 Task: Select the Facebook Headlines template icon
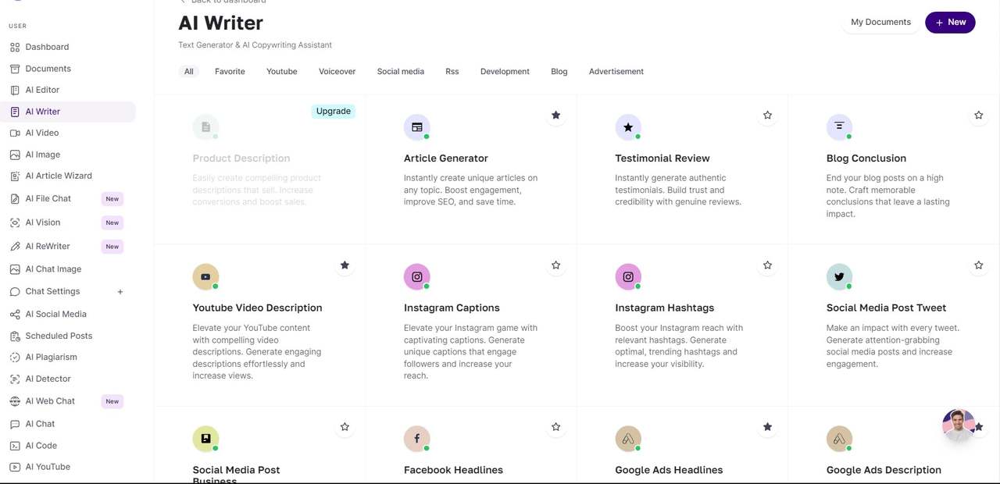(x=417, y=439)
